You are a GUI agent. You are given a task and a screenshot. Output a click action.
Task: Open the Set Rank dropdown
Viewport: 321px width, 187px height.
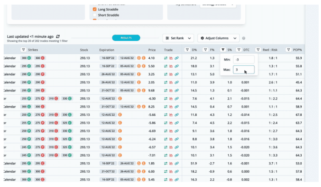coord(178,38)
